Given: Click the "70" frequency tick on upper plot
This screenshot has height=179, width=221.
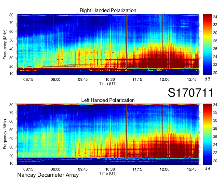Looking at the screenshot, I should [11, 23].
